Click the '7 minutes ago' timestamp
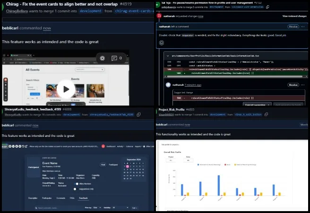Viewport: 310px width, 213px height. coord(193,85)
